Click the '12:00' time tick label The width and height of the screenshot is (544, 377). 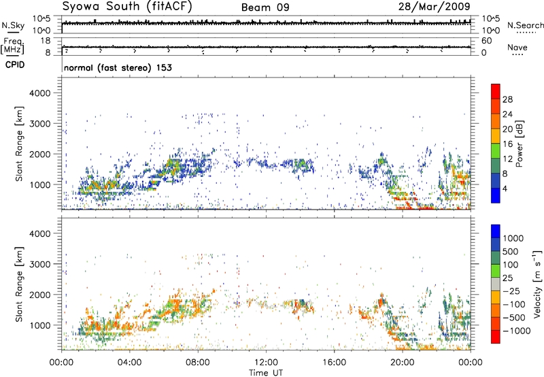(x=266, y=363)
